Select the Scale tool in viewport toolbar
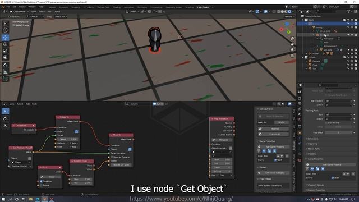This screenshot has width=359, height=202. tap(6, 51)
